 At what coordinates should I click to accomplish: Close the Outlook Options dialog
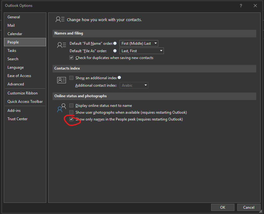point(255,6)
